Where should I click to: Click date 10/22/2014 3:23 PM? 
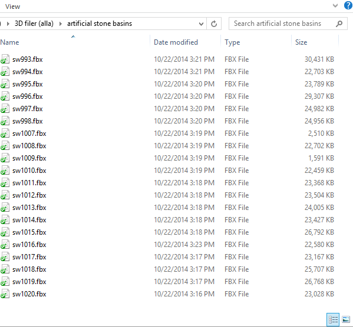click(x=184, y=245)
